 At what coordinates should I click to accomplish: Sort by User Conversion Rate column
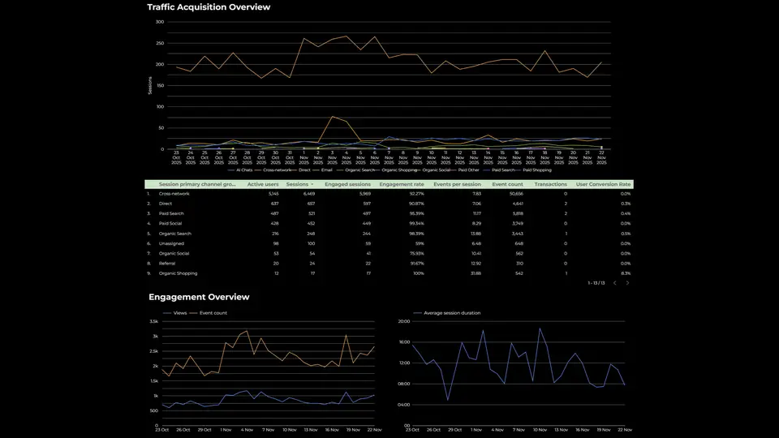(x=603, y=184)
